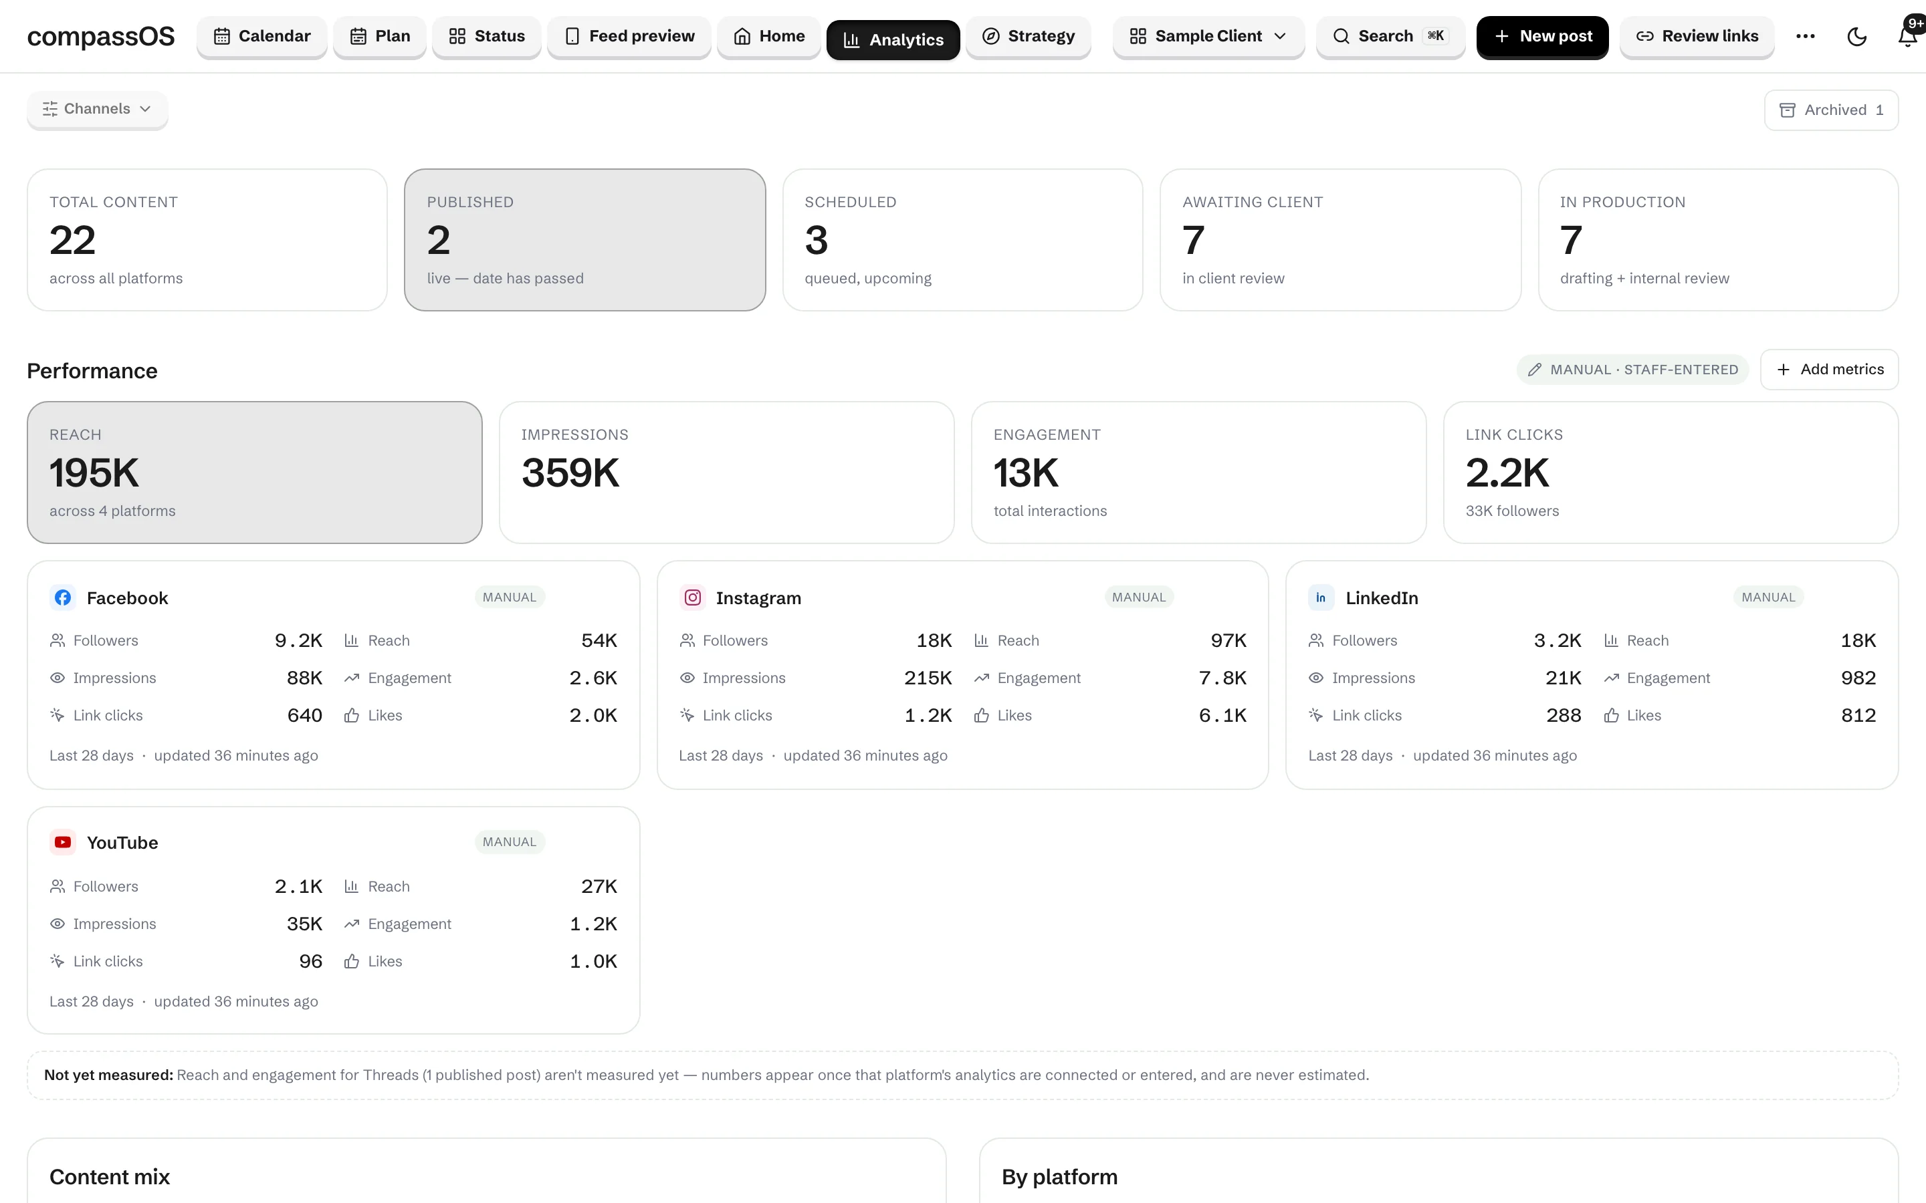This screenshot has width=1926, height=1203.
Task: Click Facebook reach value 54K
Action: coord(599,640)
